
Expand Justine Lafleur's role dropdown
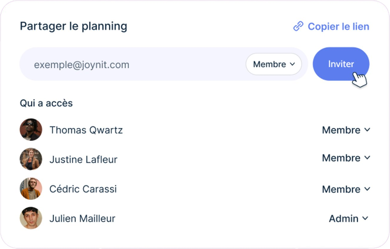[x=368, y=158]
